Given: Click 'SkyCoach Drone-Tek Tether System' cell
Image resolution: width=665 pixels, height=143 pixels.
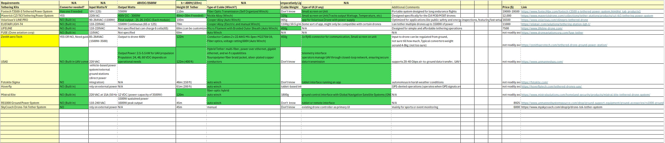Looking at the screenshot, I should (x=30, y=107).
